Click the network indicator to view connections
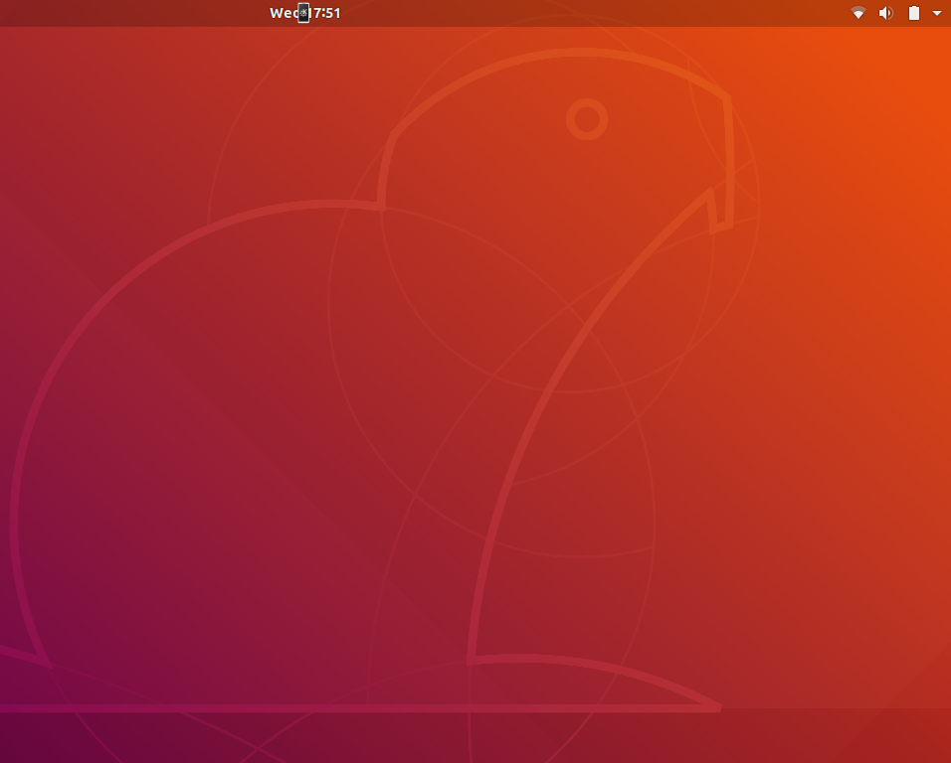The height and width of the screenshot is (763, 951). tap(857, 13)
